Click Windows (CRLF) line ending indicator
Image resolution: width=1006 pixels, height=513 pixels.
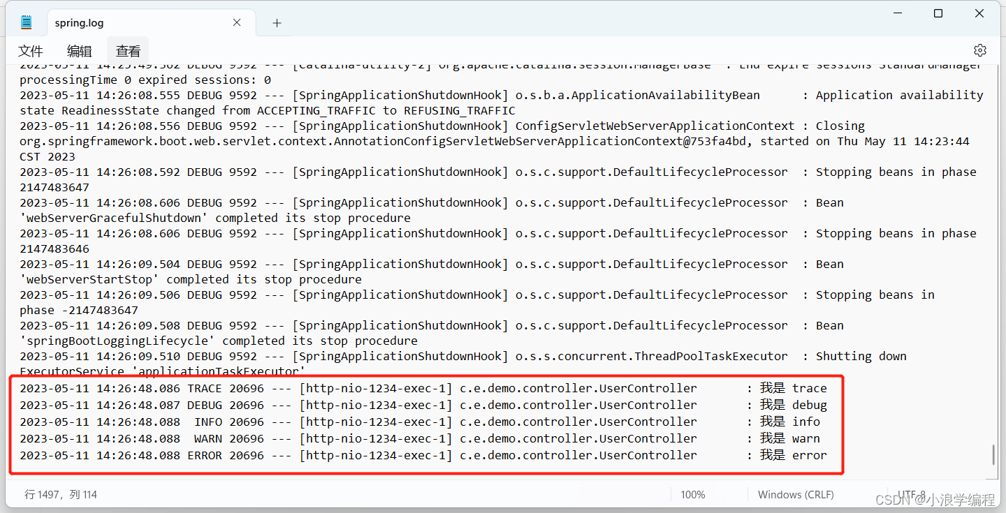(x=796, y=494)
